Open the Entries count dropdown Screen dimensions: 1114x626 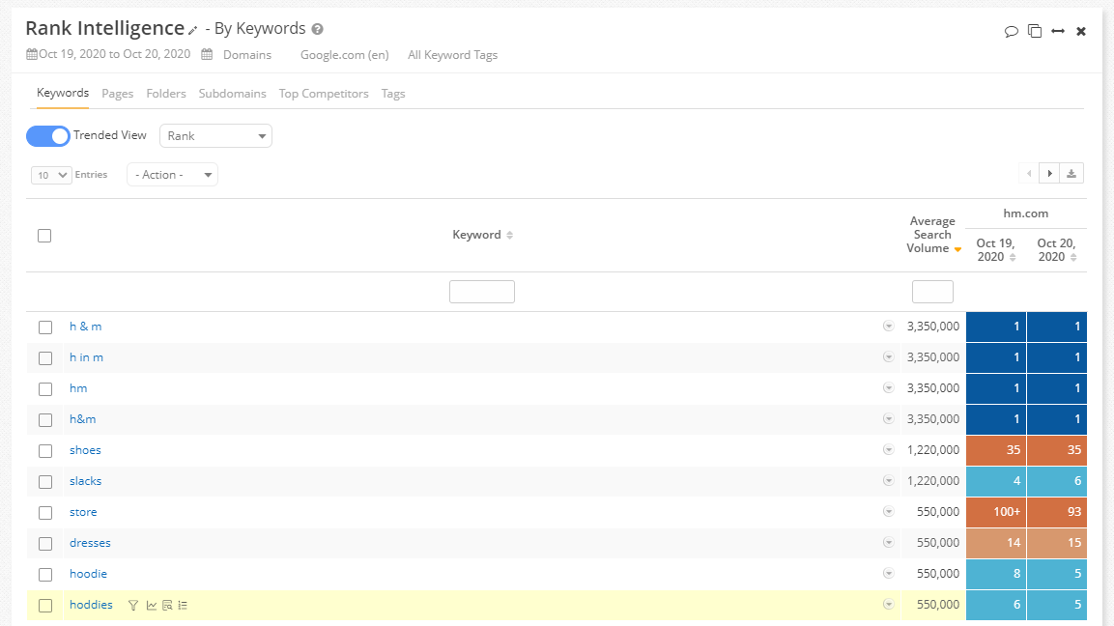pos(51,175)
